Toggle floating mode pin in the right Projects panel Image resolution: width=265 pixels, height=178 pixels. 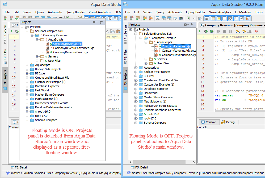[x=193, y=25]
